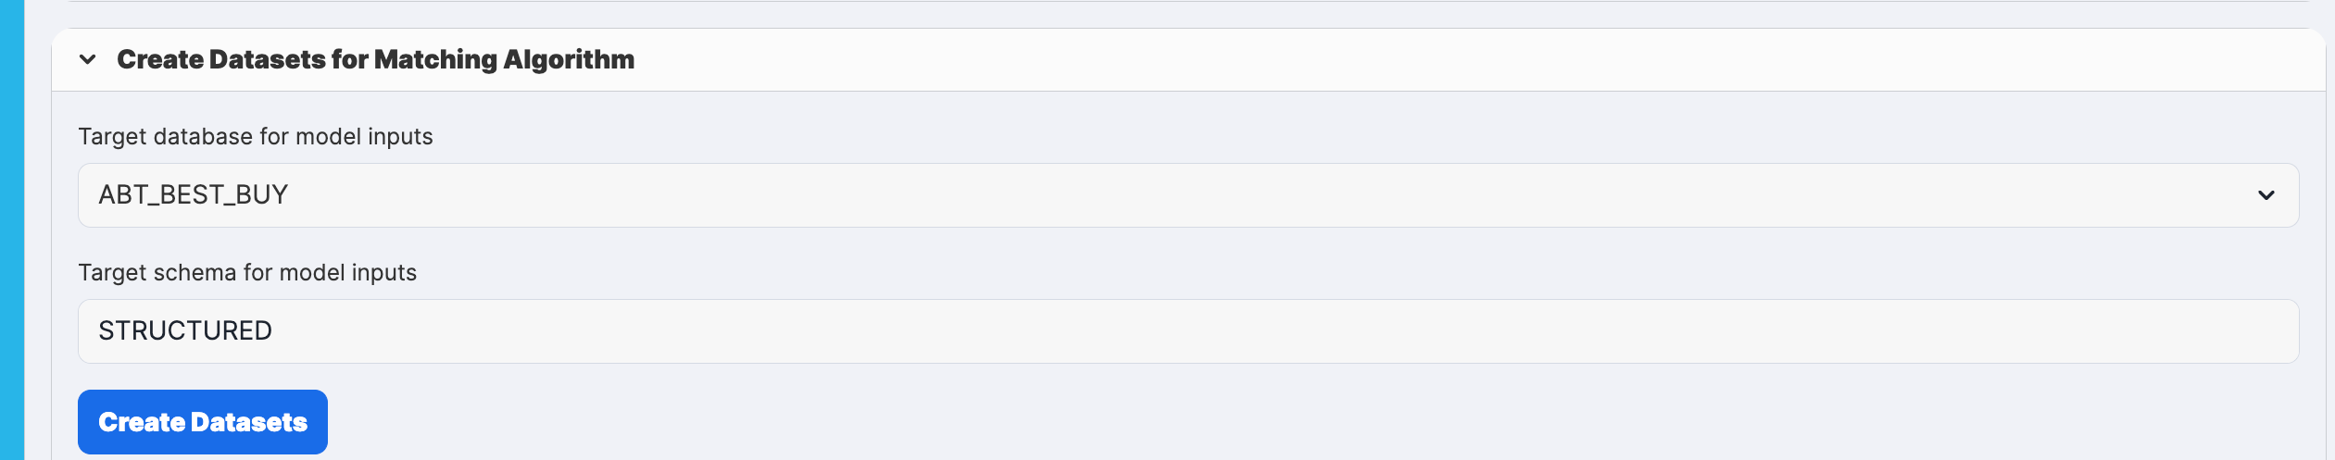Click the 'Target database for model inputs' label
Viewport: 2335px width, 460px height.
(x=256, y=137)
